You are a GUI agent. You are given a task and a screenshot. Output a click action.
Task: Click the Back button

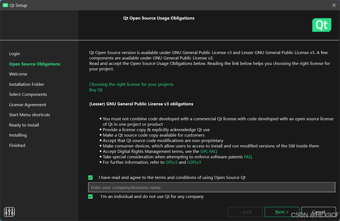point(245,212)
